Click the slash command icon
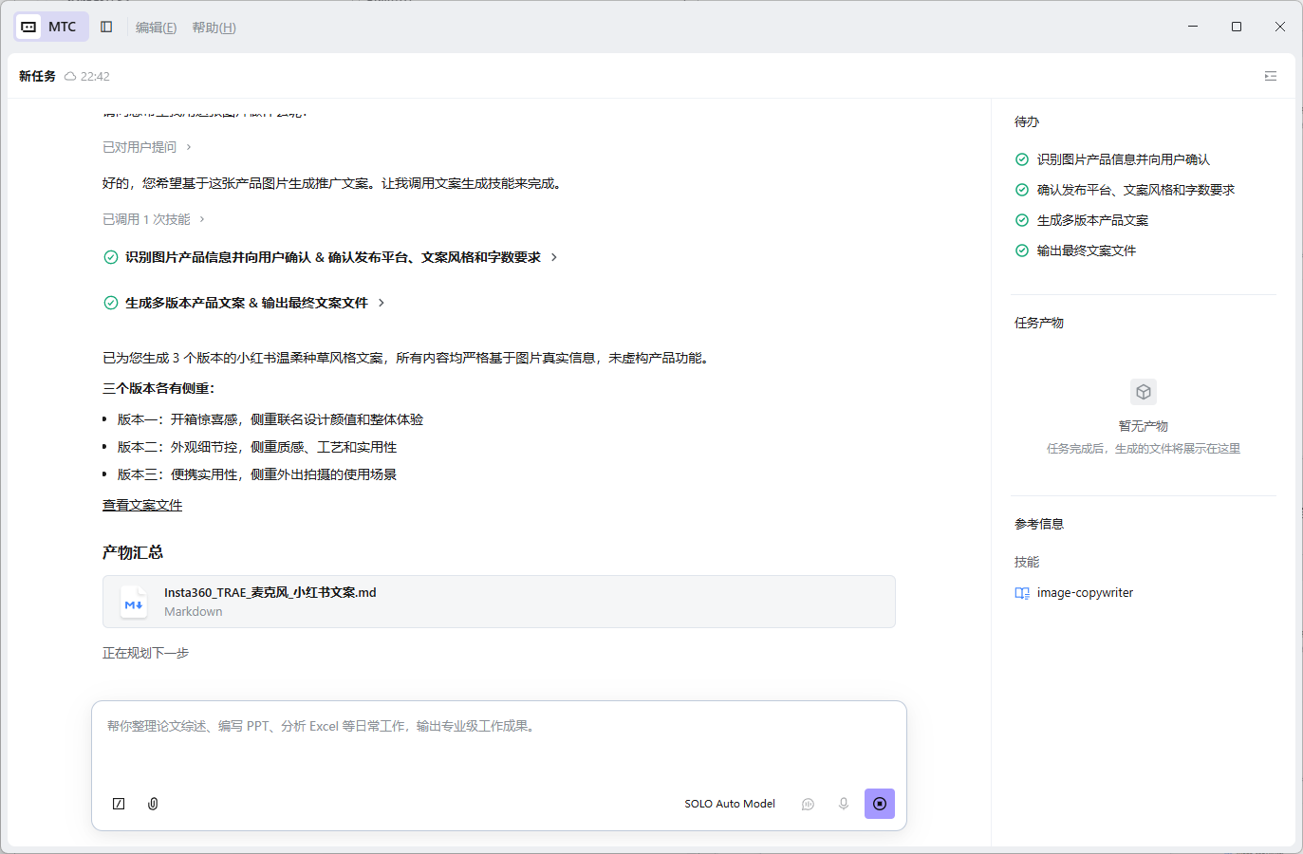This screenshot has width=1303, height=854. 119,804
